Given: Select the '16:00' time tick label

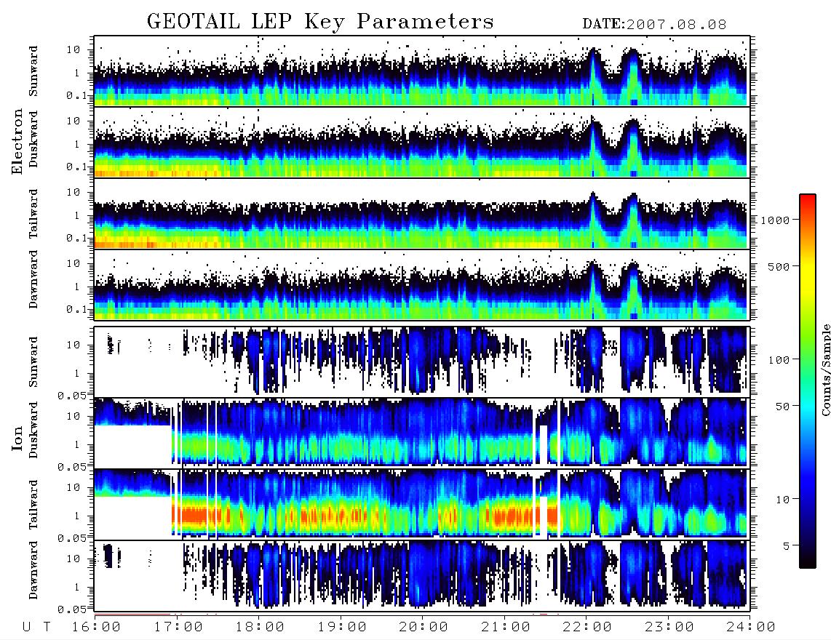Looking at the screenshot, I should 97,628.
